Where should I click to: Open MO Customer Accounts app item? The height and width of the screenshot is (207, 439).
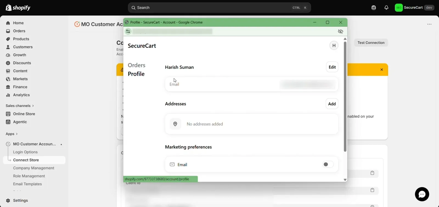34,144
